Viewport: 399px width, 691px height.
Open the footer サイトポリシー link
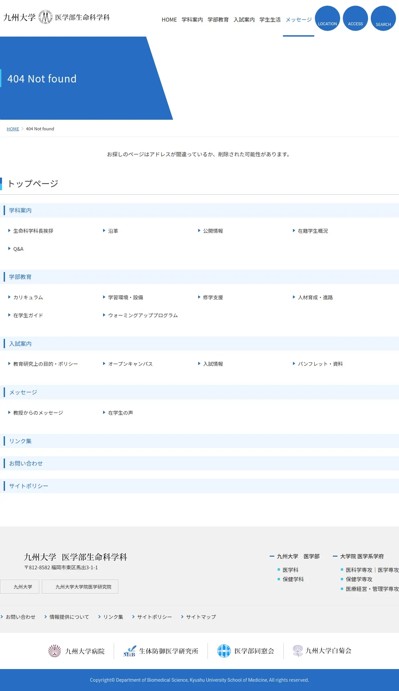[155, 617]
